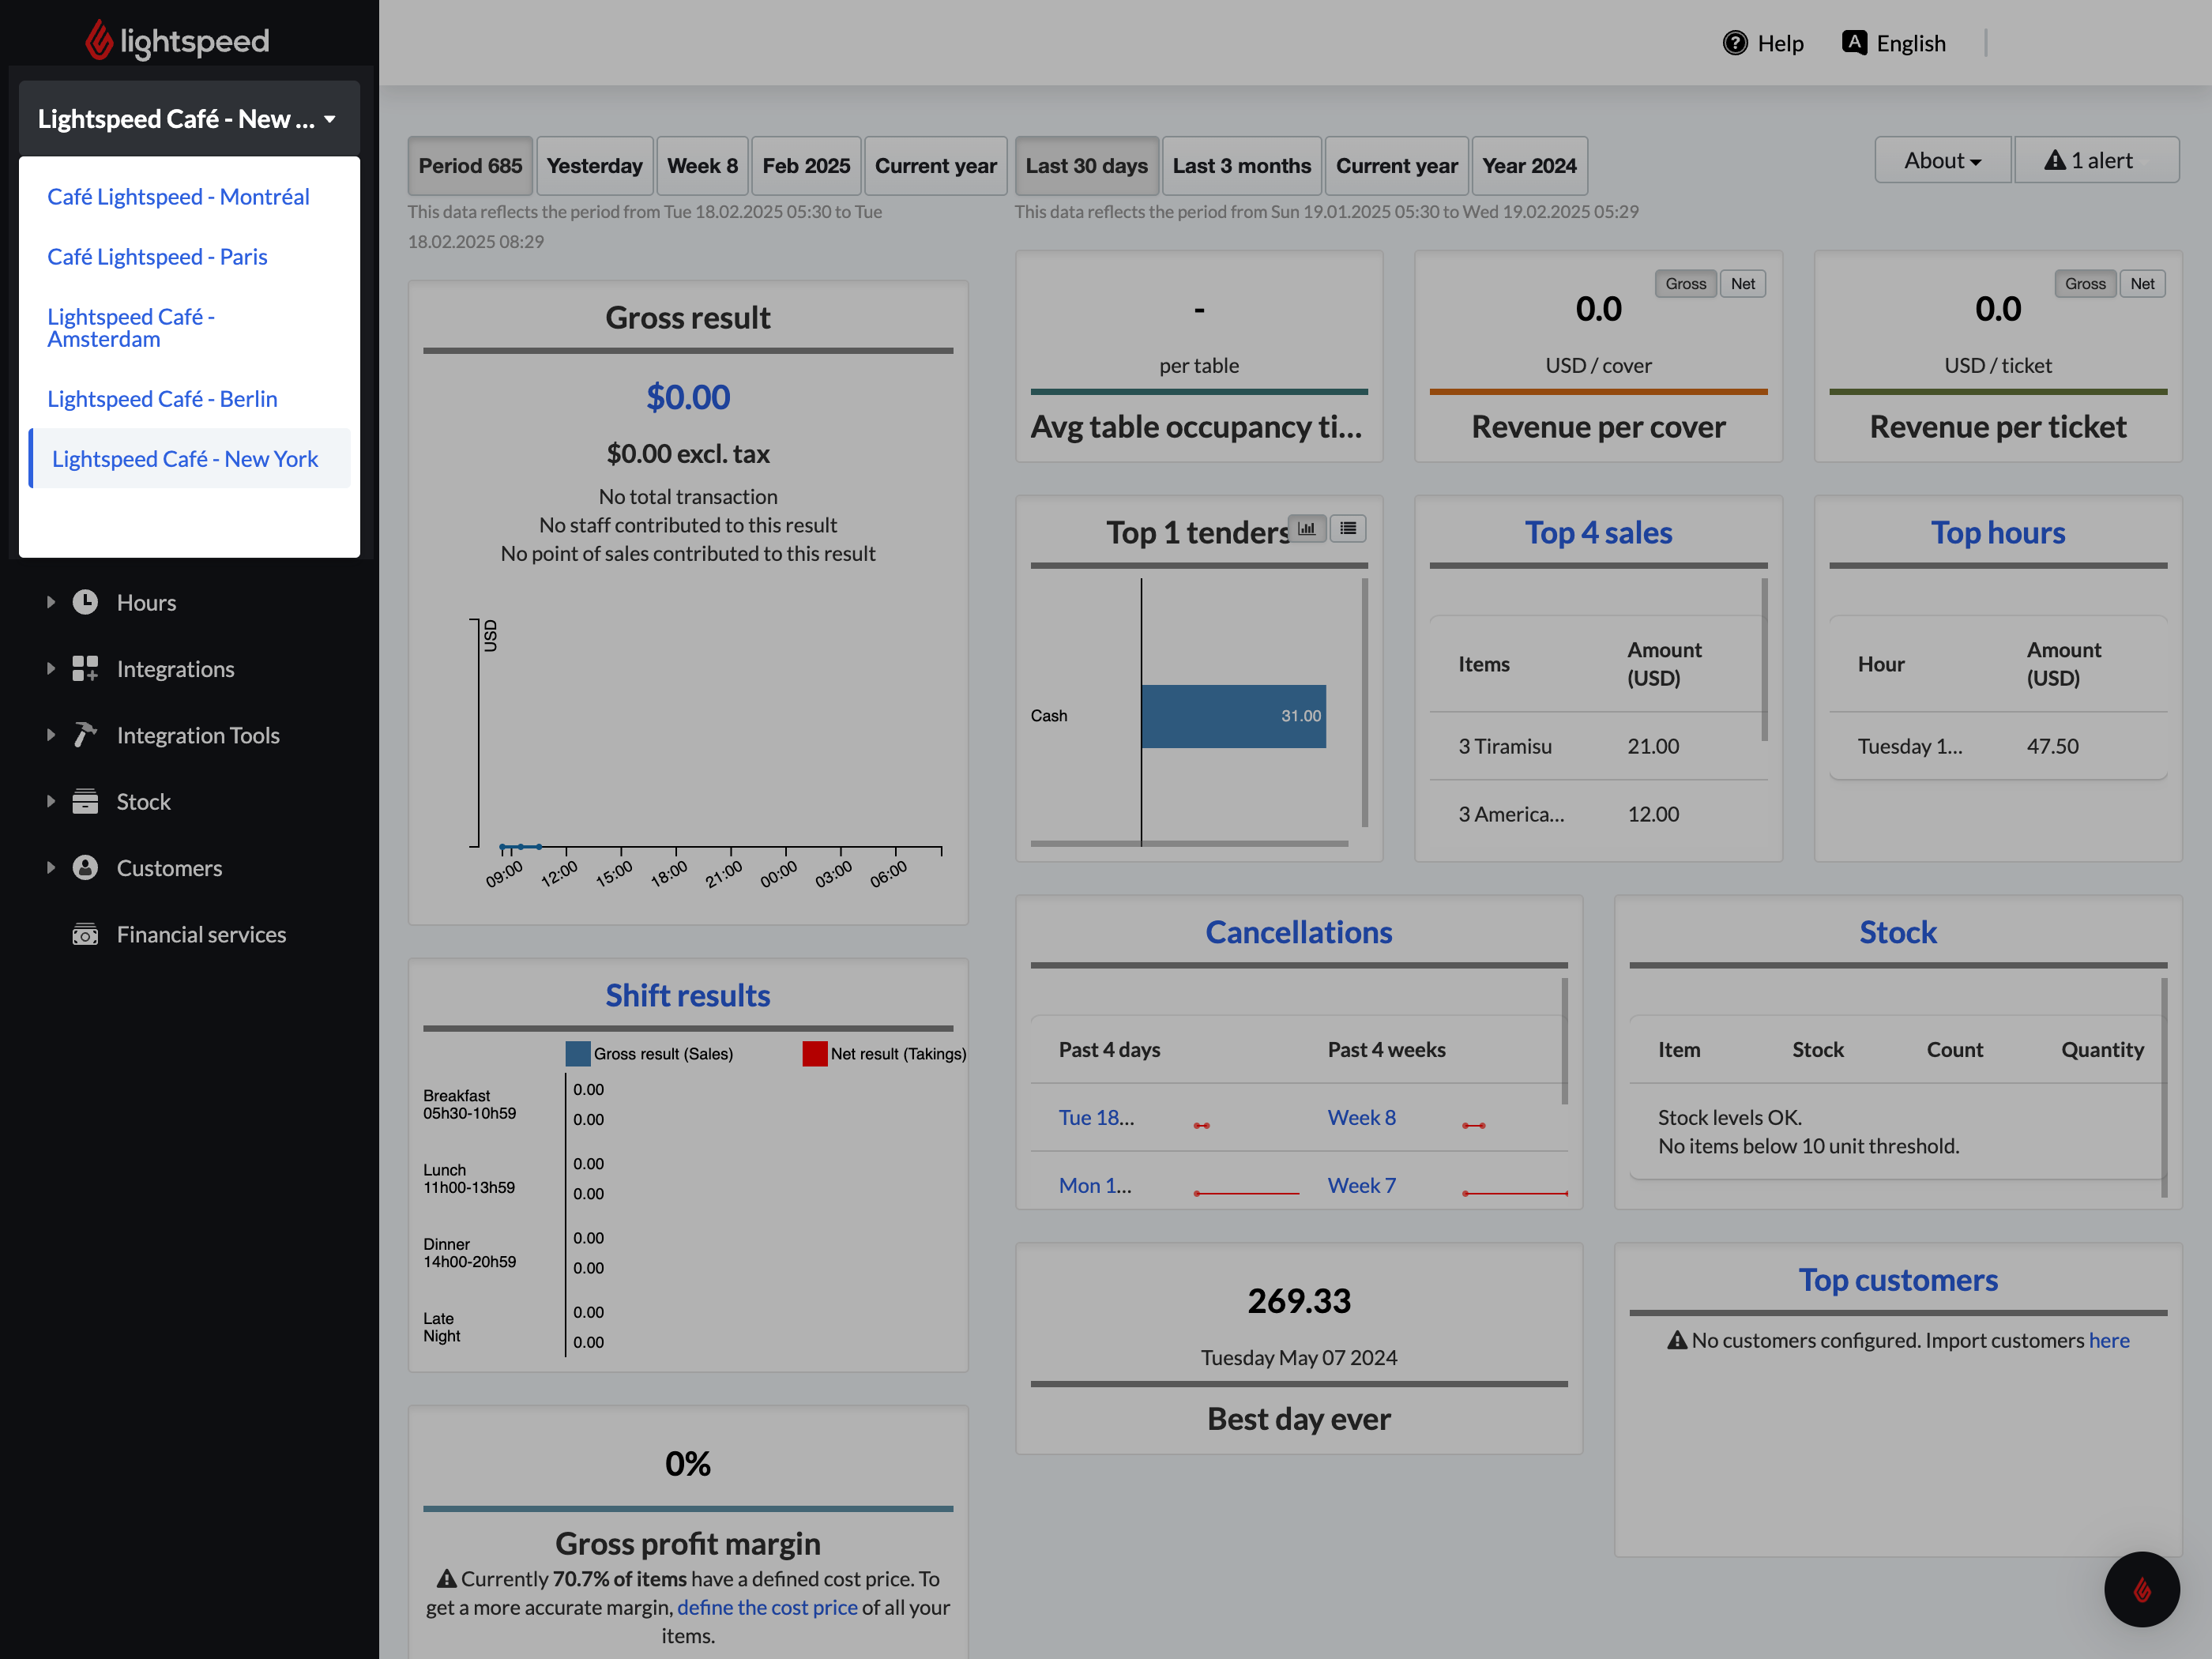Toggle Net view on Revenue per ticket
Screen dimensions: 2212x1659
[2143, 283]
